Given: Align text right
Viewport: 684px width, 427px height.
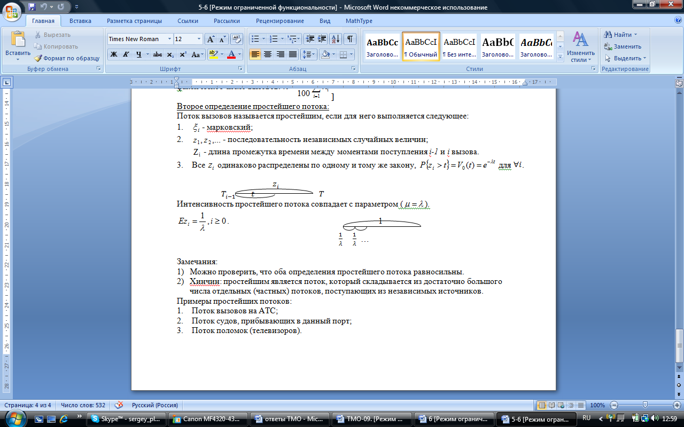Looking at the screenshot, I should (x=280, y=54).
